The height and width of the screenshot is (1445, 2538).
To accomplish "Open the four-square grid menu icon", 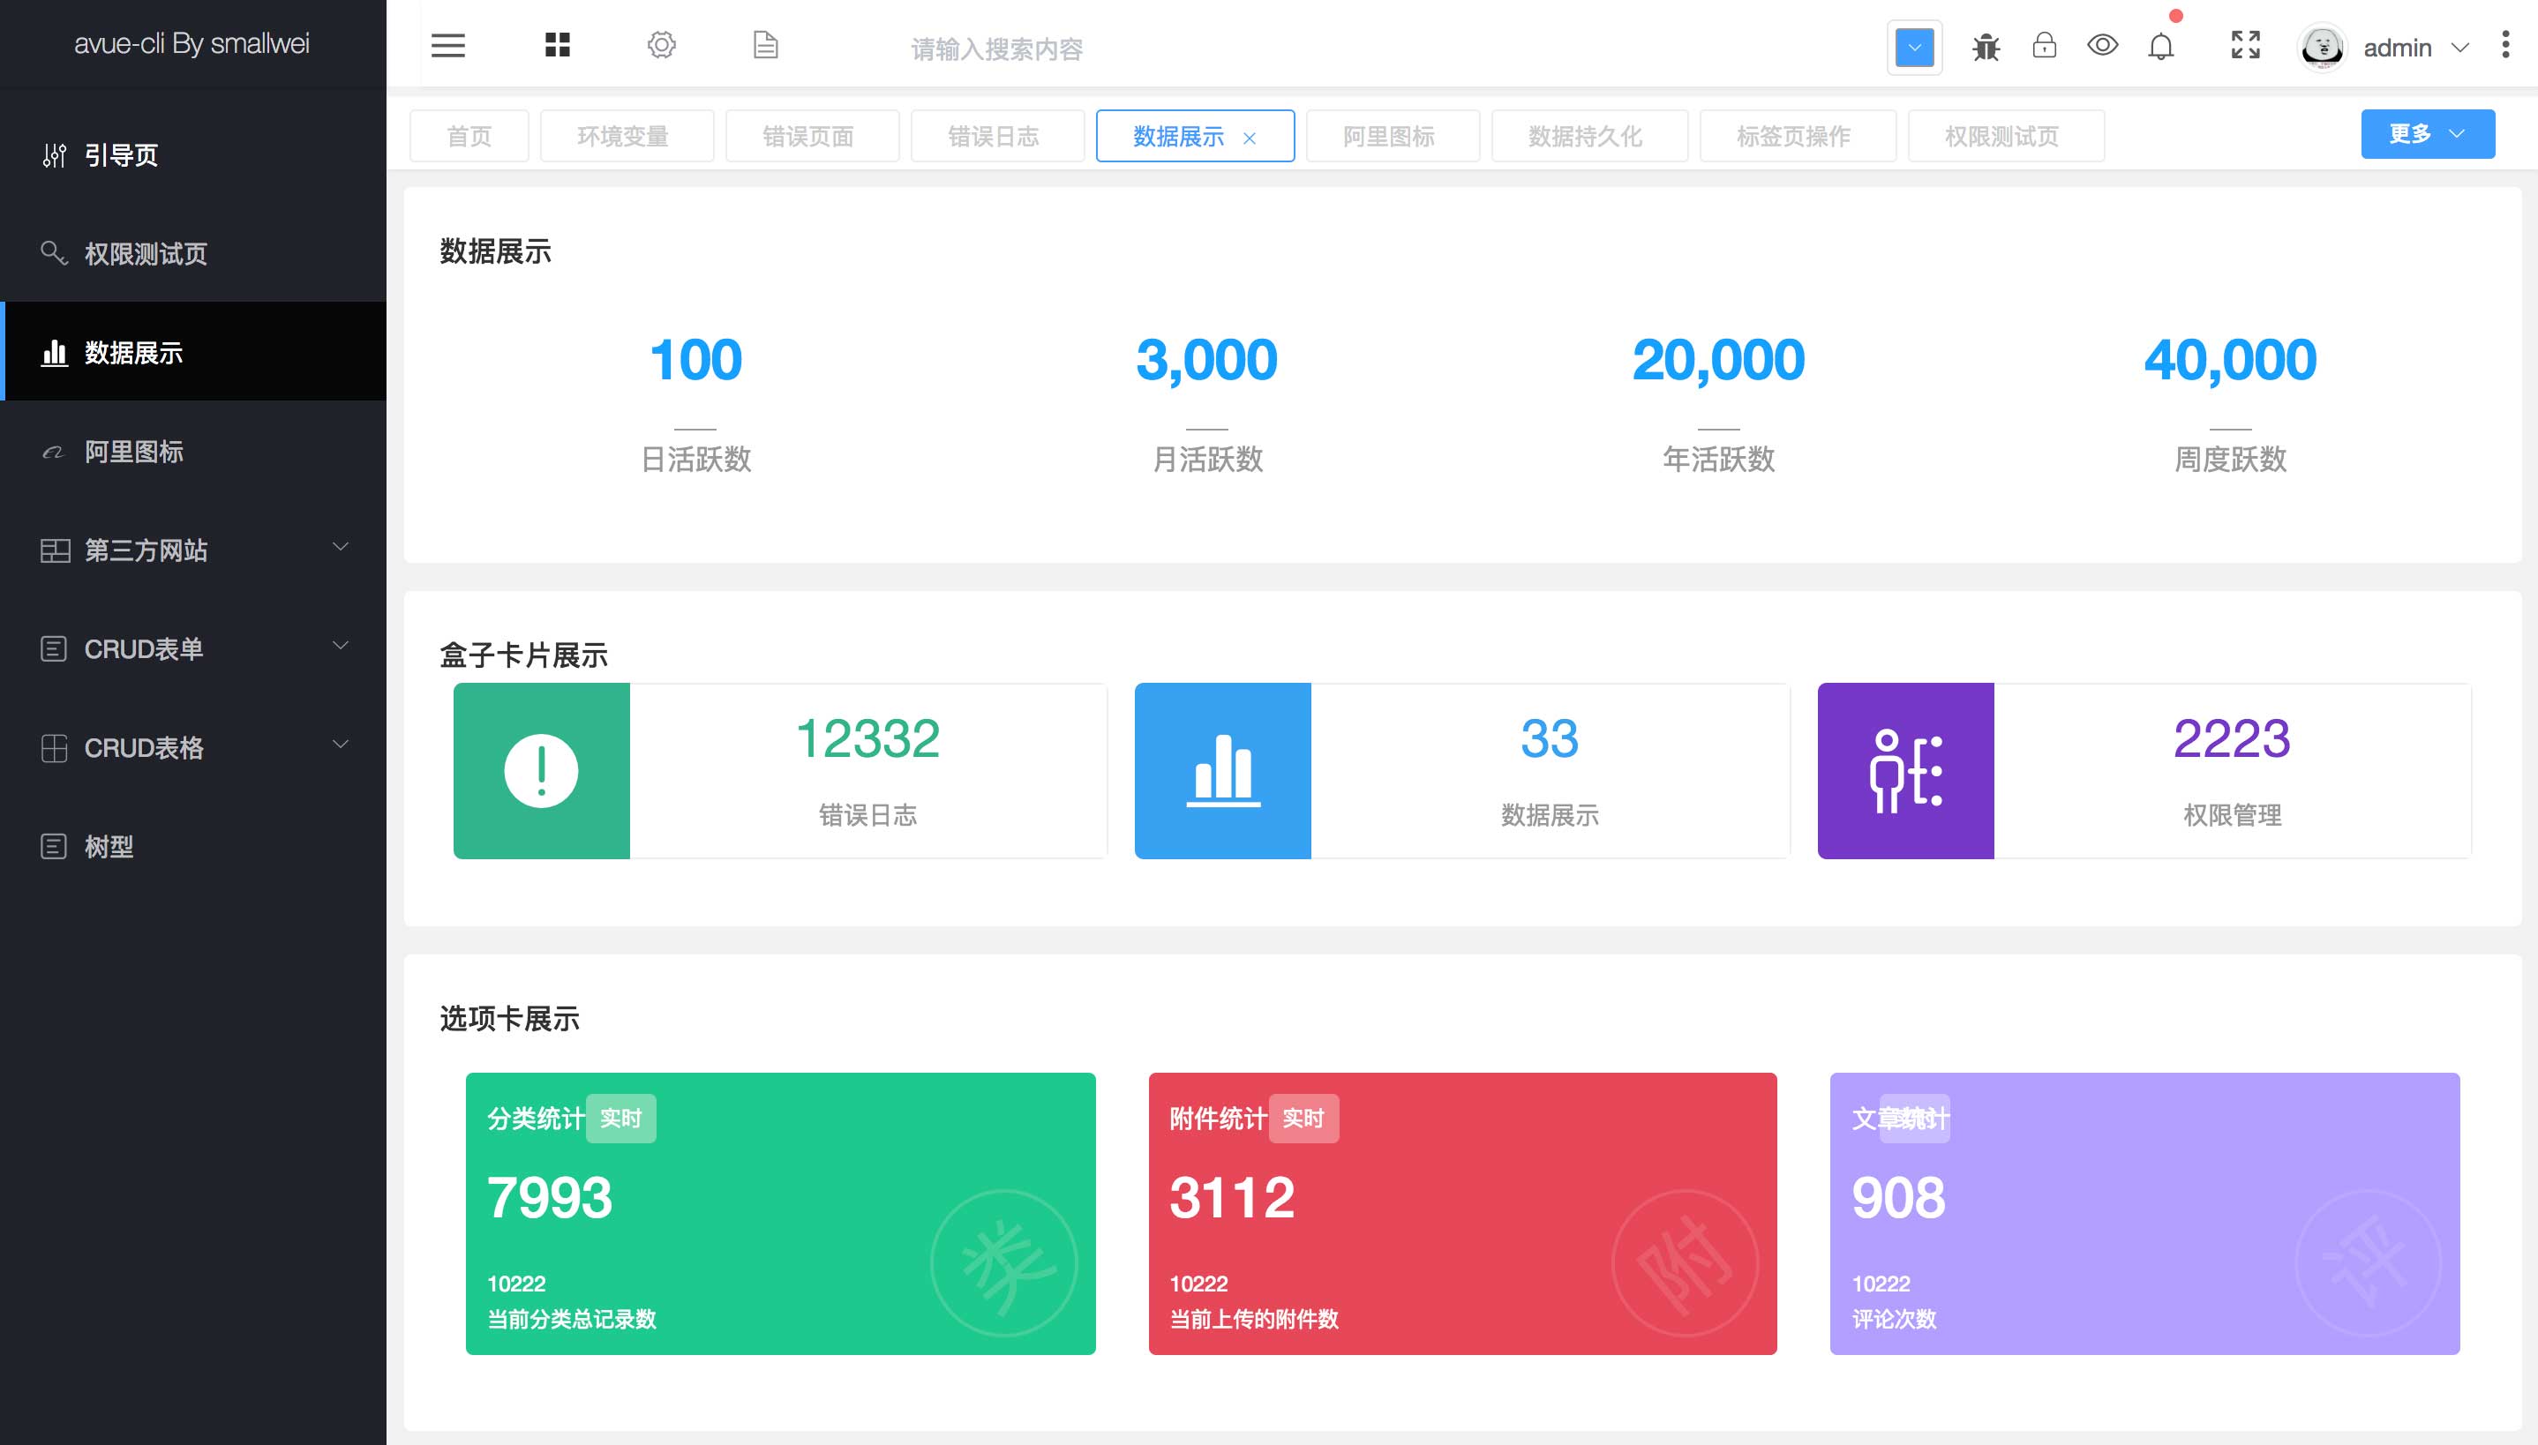I will point(558,45).
